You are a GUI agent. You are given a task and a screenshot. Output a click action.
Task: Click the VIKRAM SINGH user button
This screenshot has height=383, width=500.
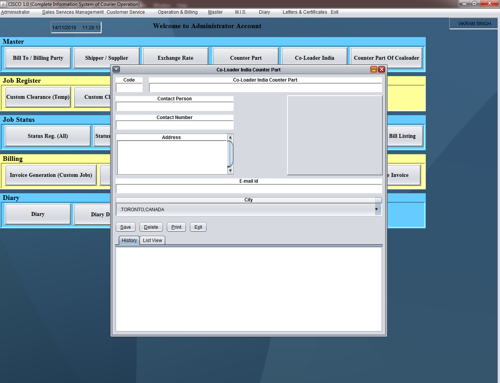pyautogui.click(x=474, y=23)
